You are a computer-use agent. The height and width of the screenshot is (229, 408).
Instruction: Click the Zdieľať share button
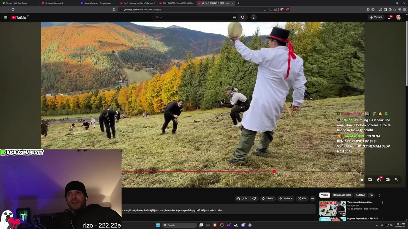pos(267,198)
